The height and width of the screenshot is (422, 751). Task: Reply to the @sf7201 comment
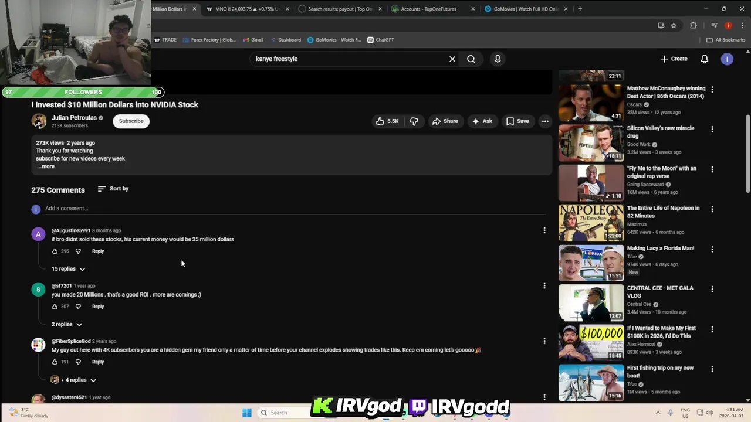tap(98, 307)
